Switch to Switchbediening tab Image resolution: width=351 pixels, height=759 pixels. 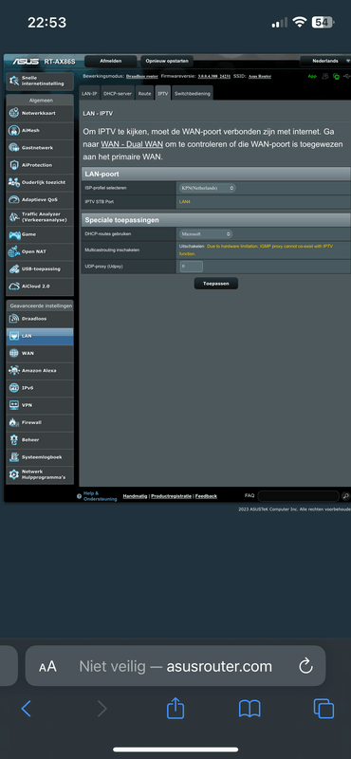coord(193,93)
